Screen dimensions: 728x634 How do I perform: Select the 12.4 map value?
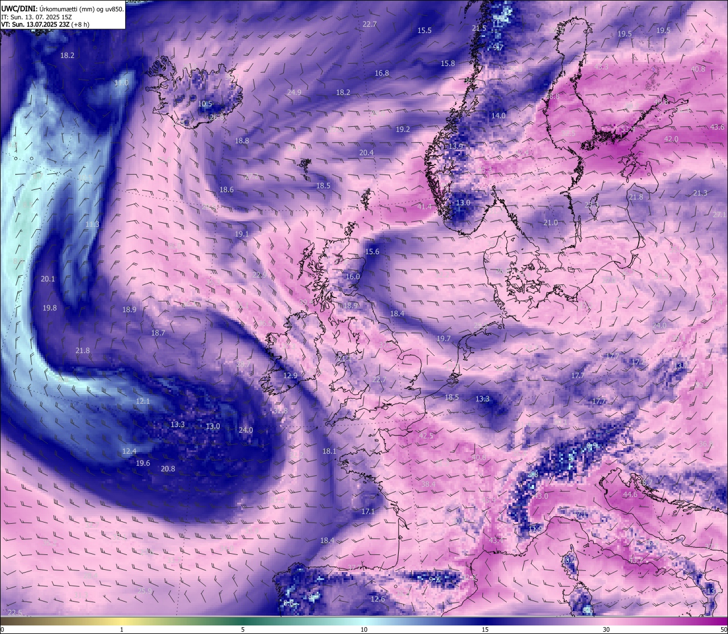click(129, 451)
